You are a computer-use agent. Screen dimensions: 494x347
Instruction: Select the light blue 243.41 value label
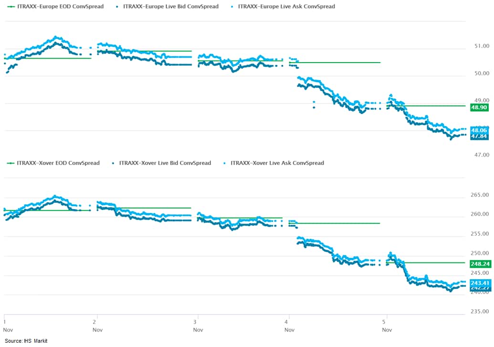click(x=479, y=283)
